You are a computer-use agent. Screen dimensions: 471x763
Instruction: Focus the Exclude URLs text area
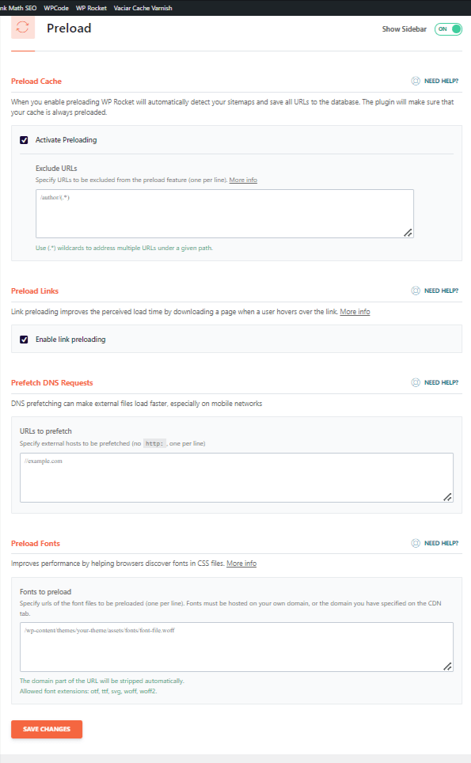[224, 214]
